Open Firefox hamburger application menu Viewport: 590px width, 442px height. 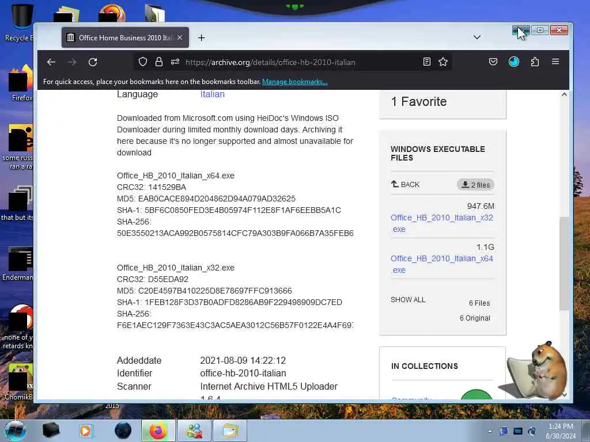click(555, 62)
